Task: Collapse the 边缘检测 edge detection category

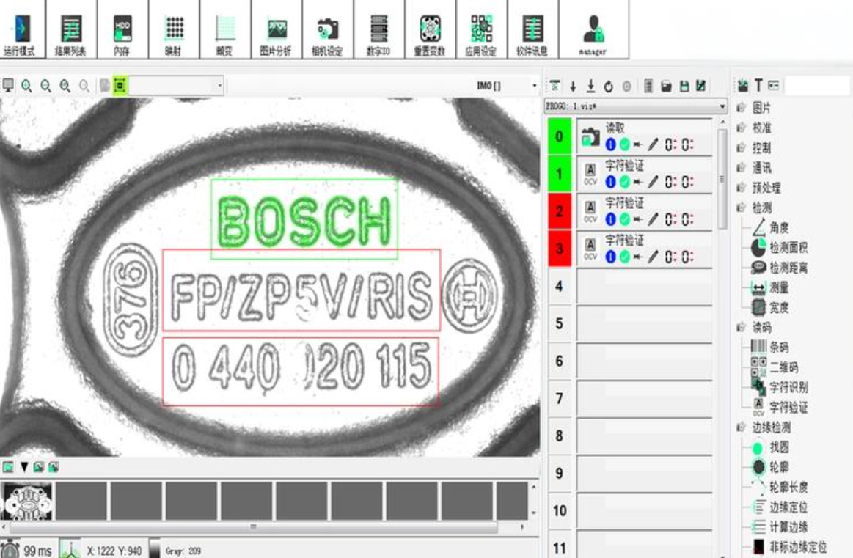Action: (x=741, y=427)
